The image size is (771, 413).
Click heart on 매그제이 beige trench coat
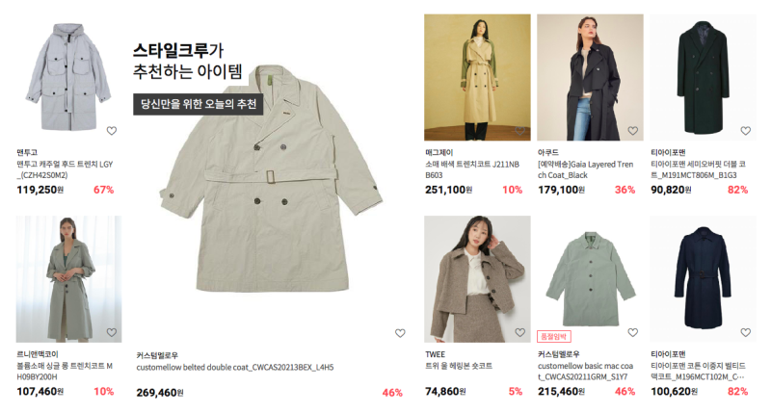[x=519, y=131]
